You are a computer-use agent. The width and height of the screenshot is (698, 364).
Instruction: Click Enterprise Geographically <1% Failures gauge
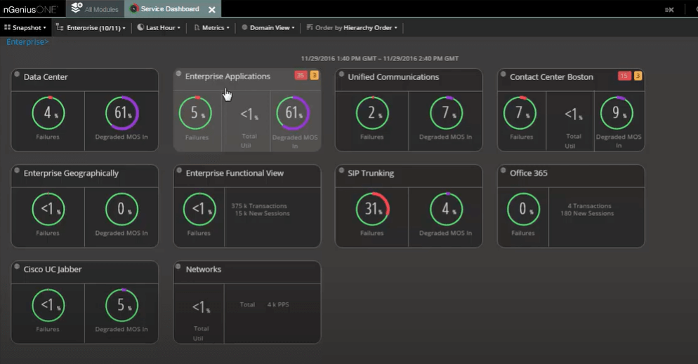pyautogui.click(x=48, y=209)
